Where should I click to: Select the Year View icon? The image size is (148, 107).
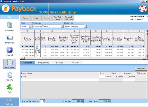click(x=10, y=64)
